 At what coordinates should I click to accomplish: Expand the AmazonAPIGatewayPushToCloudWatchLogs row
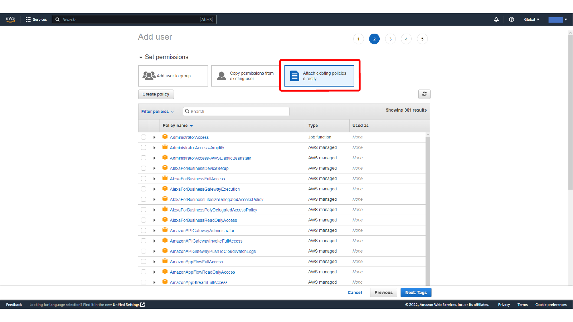(x=154, y=252)
